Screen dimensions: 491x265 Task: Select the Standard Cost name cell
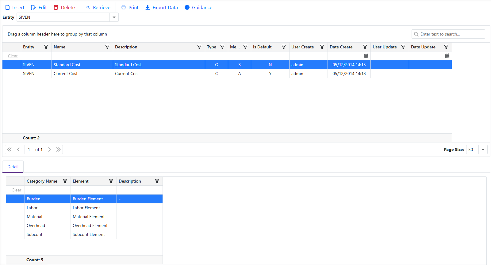click(82, 65)
